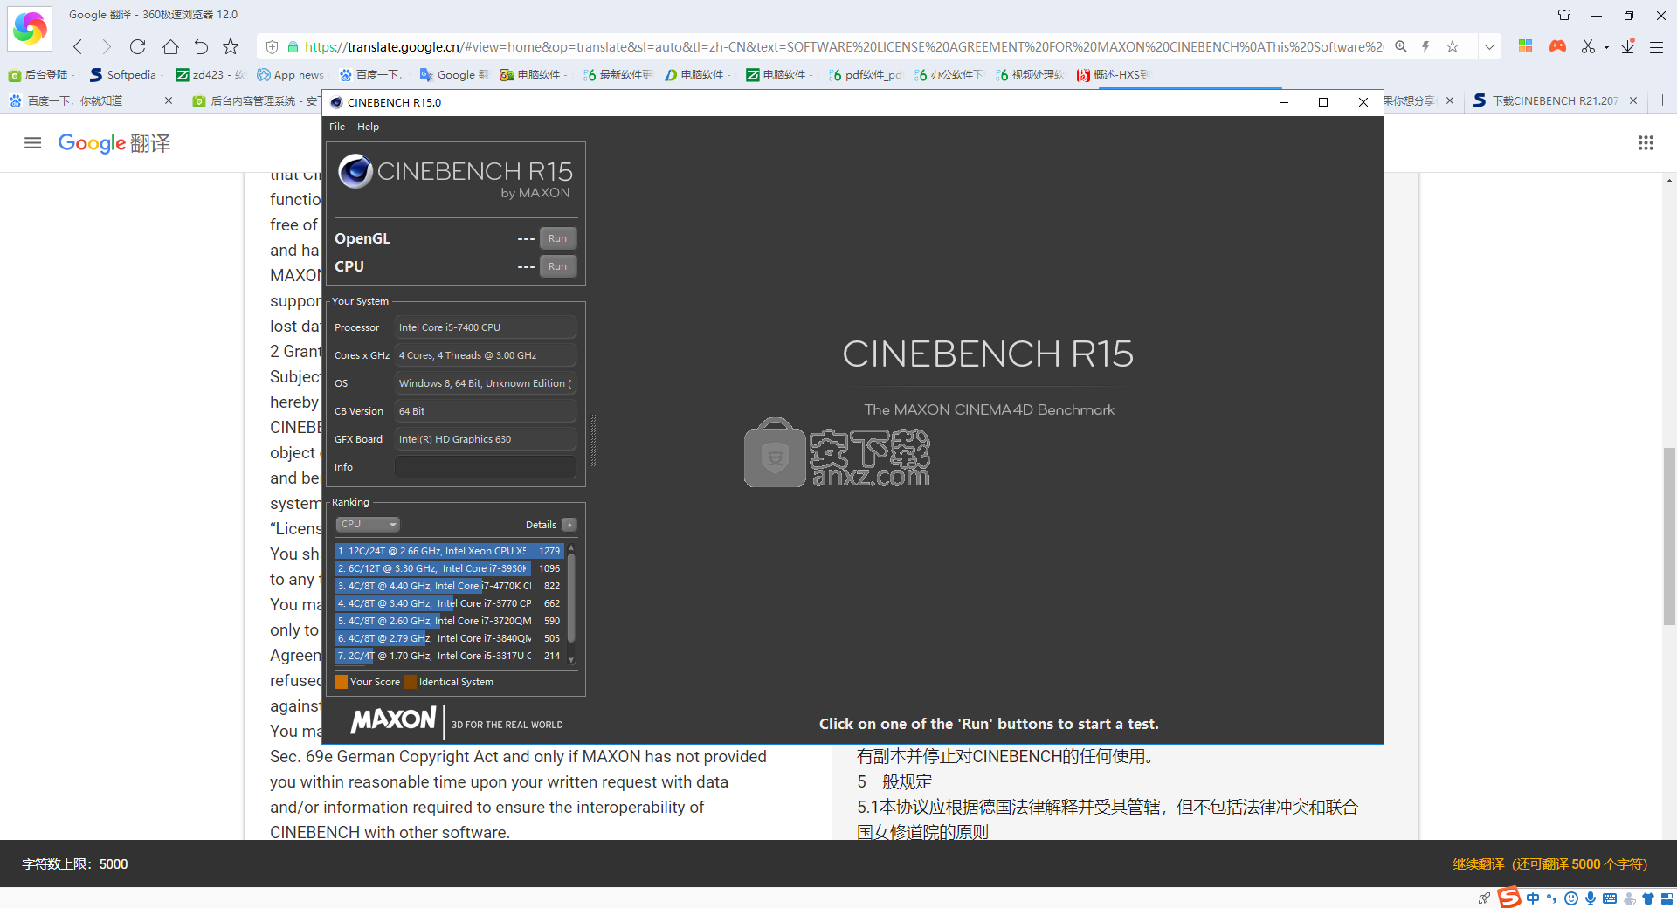Click the Processor field Intel Core i5-7400
The height and width of the screenshot is (908, 1677).
click(x=485, y=327)
